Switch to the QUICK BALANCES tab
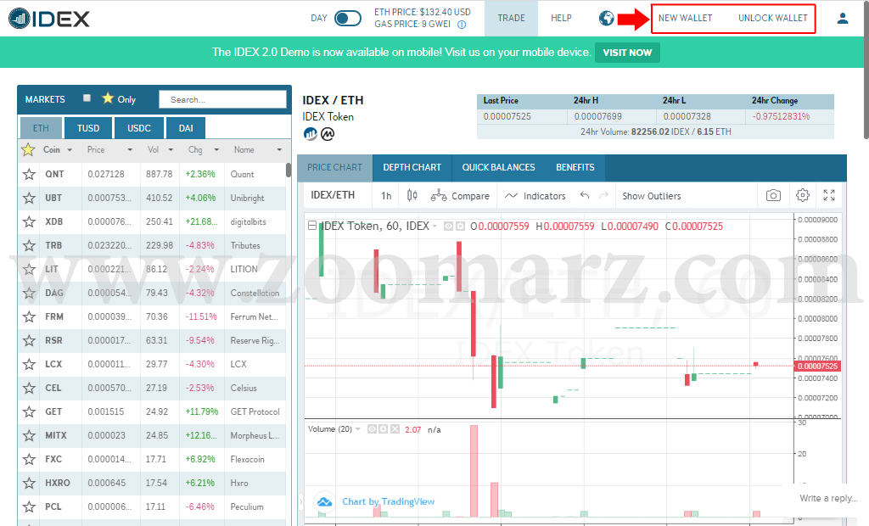The image size is (869, 526). tap(498, 167)
